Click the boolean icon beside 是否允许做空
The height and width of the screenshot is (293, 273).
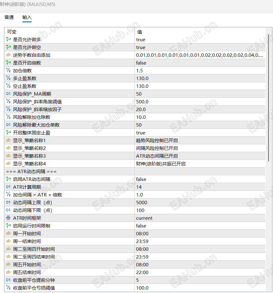[8, 47]
